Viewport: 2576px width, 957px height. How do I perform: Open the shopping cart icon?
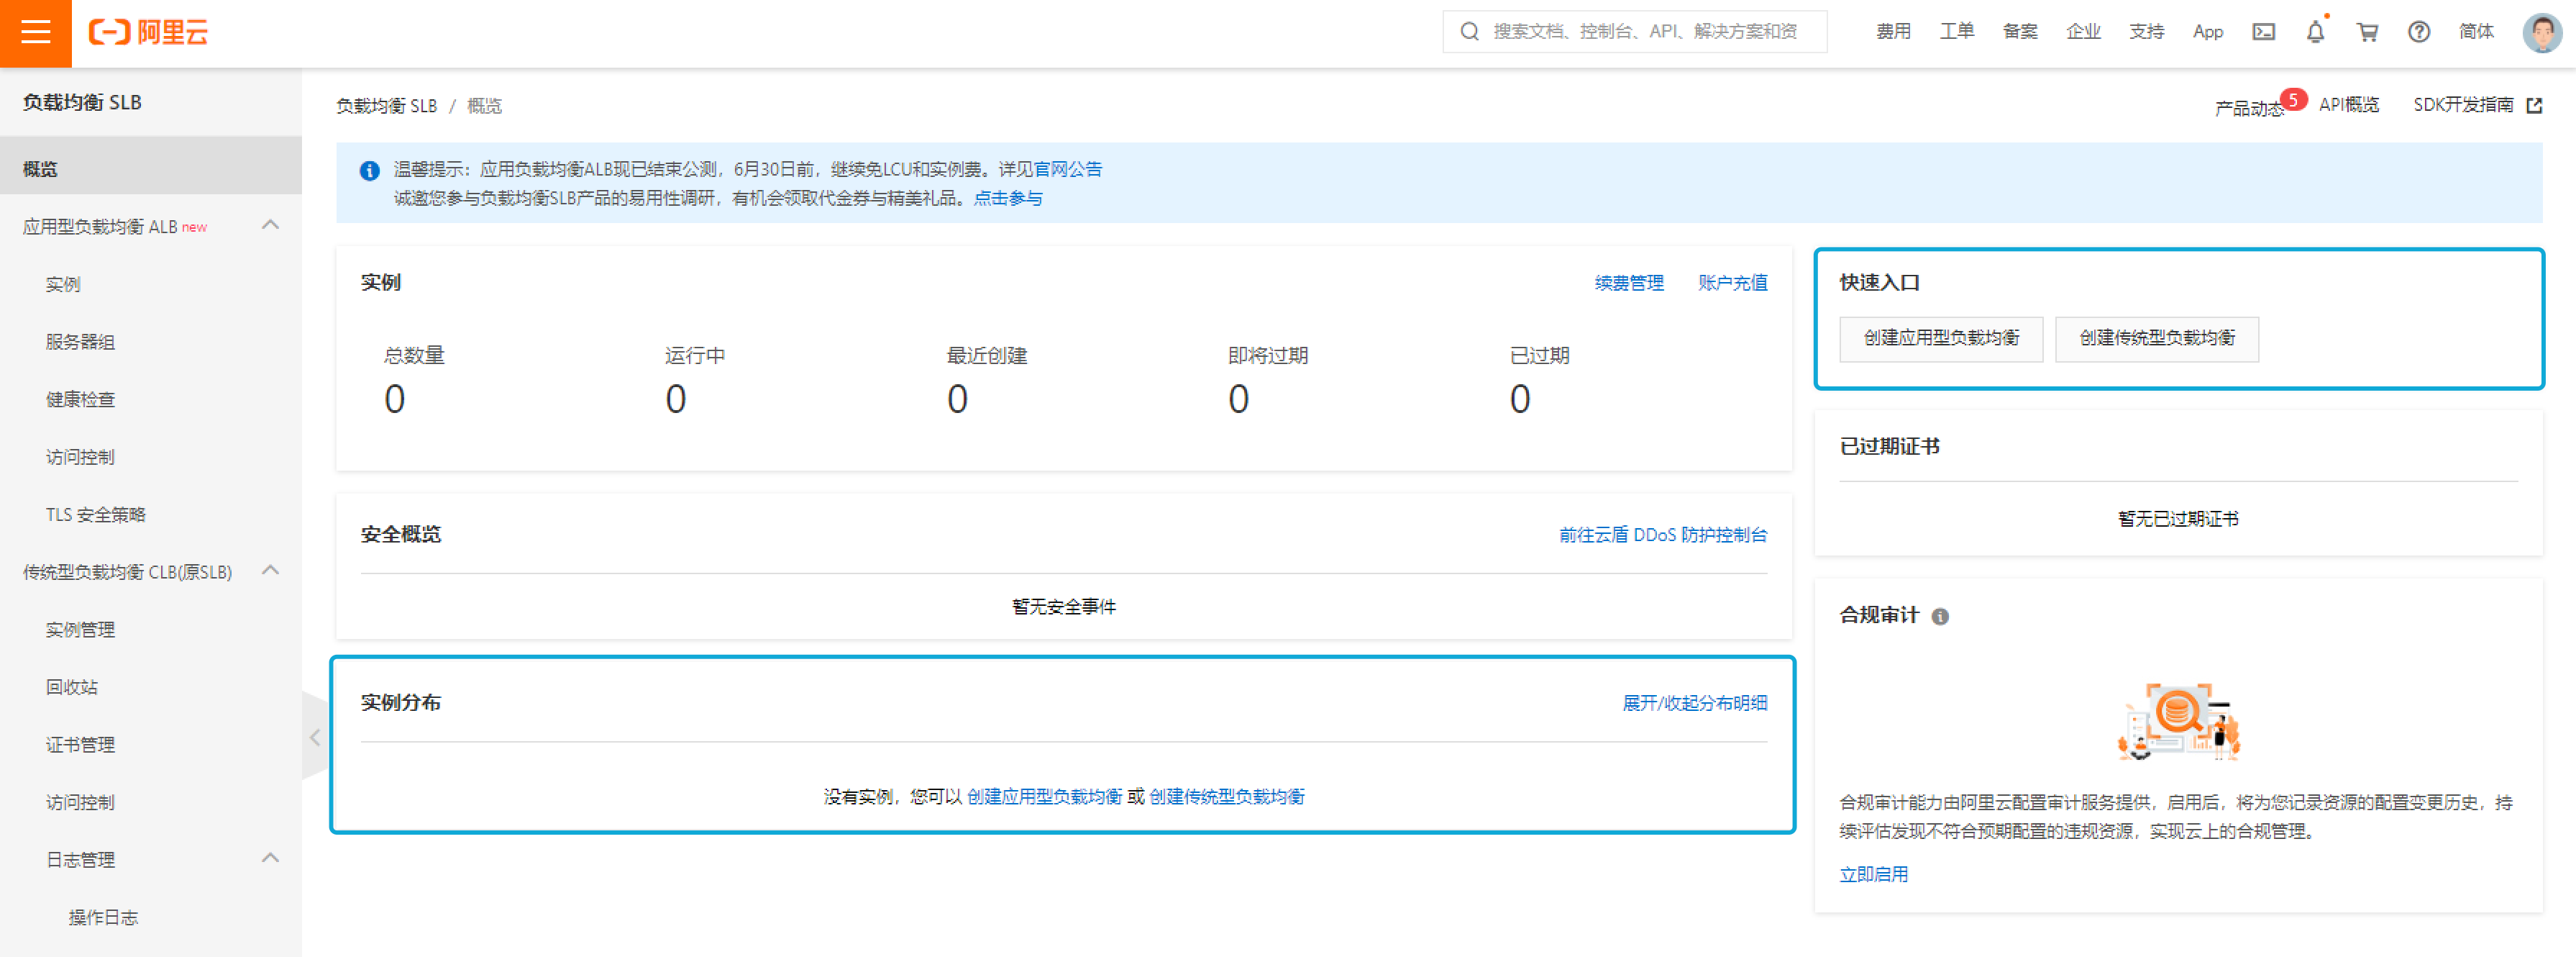coord(2367,32)
